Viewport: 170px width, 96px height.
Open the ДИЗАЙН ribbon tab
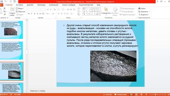click(x=30, y=5)
